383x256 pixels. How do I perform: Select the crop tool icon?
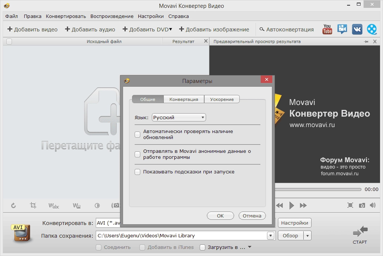tap(33, 206)
